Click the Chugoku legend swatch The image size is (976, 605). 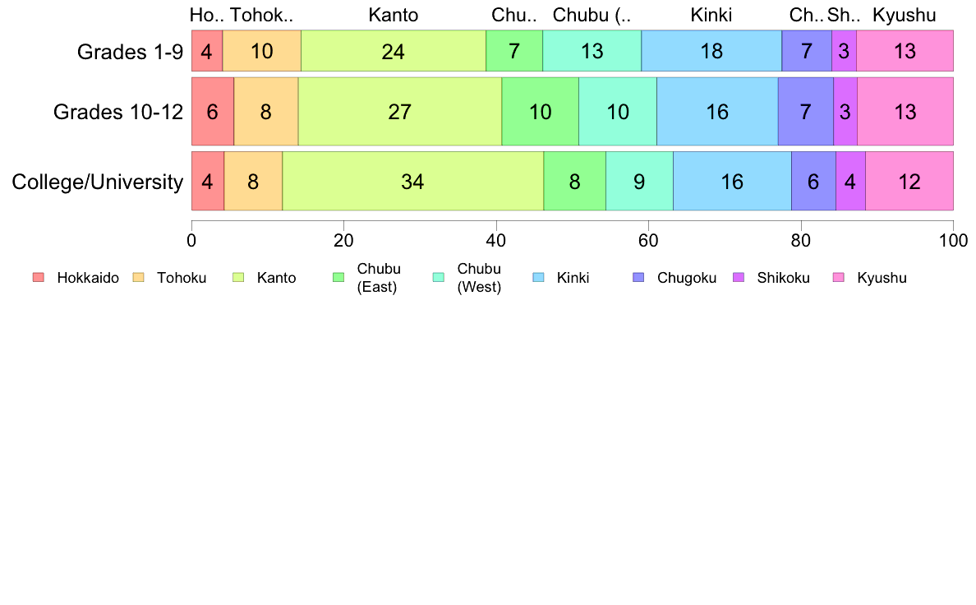638,277
